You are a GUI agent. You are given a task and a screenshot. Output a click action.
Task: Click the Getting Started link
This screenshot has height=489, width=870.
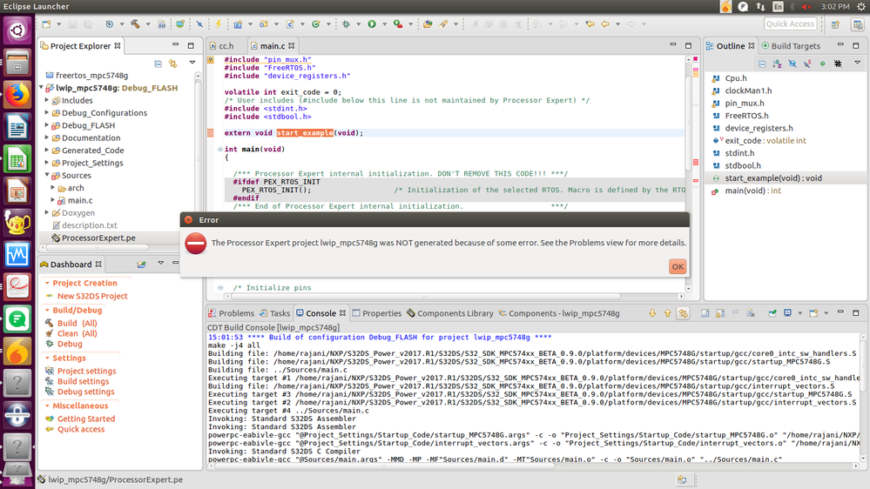86,419
